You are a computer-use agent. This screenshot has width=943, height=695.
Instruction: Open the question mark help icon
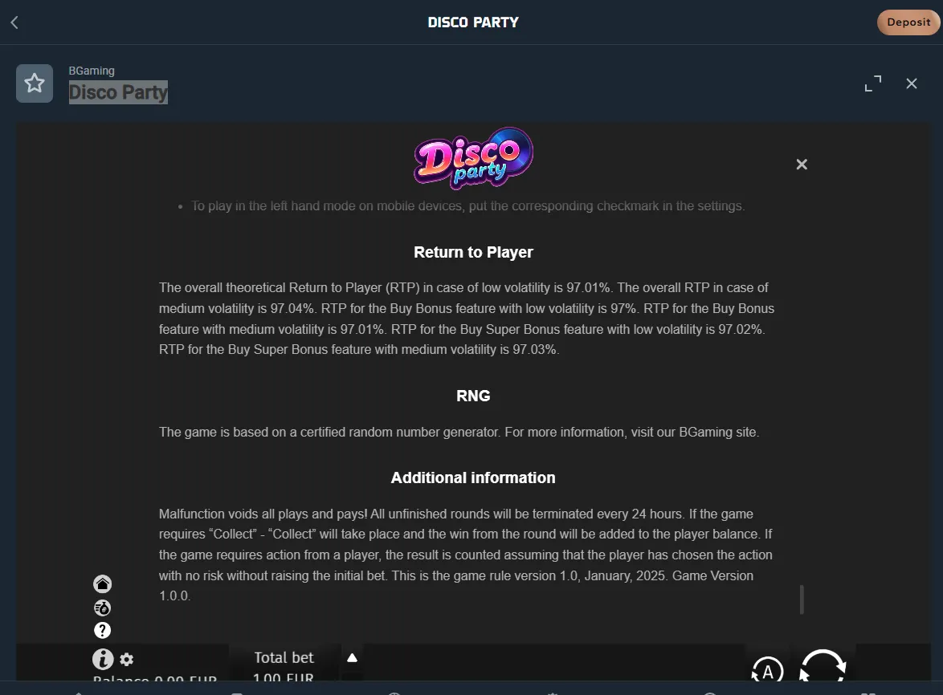[102, 630]
